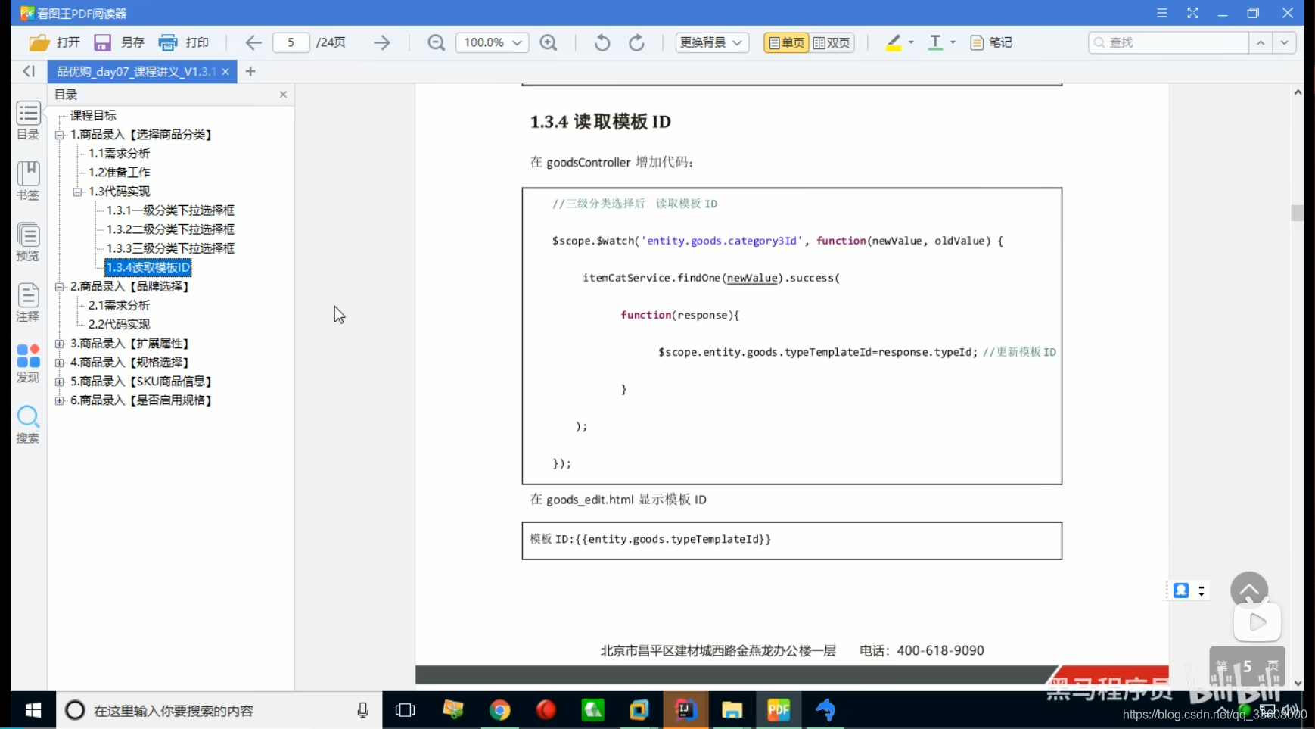Switch to 双页 double page view
This screenshot has height=729, width=1315.
[x=832, y=42]
